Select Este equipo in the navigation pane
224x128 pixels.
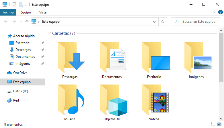(x=23, y=82)
